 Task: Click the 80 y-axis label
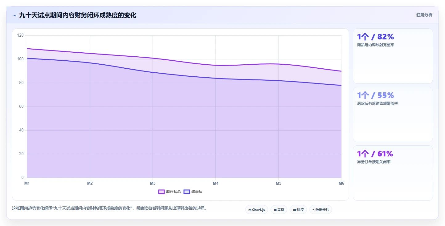(21, 83)
